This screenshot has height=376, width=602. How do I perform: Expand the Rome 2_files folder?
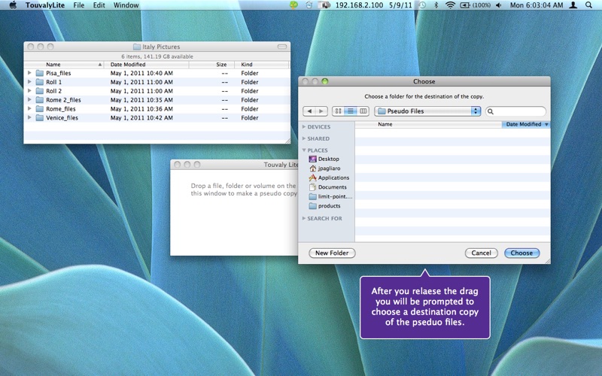29,99
